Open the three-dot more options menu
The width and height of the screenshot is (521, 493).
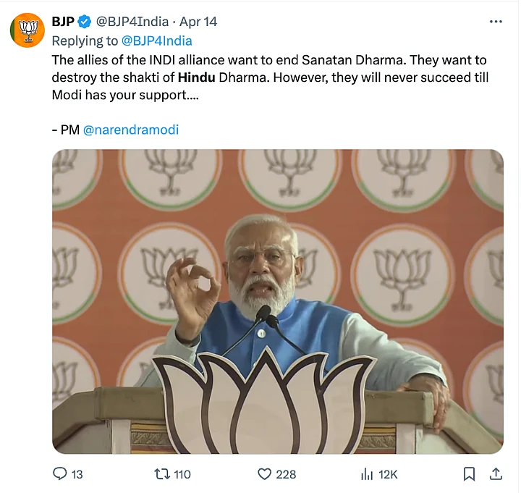pos(496,22)
